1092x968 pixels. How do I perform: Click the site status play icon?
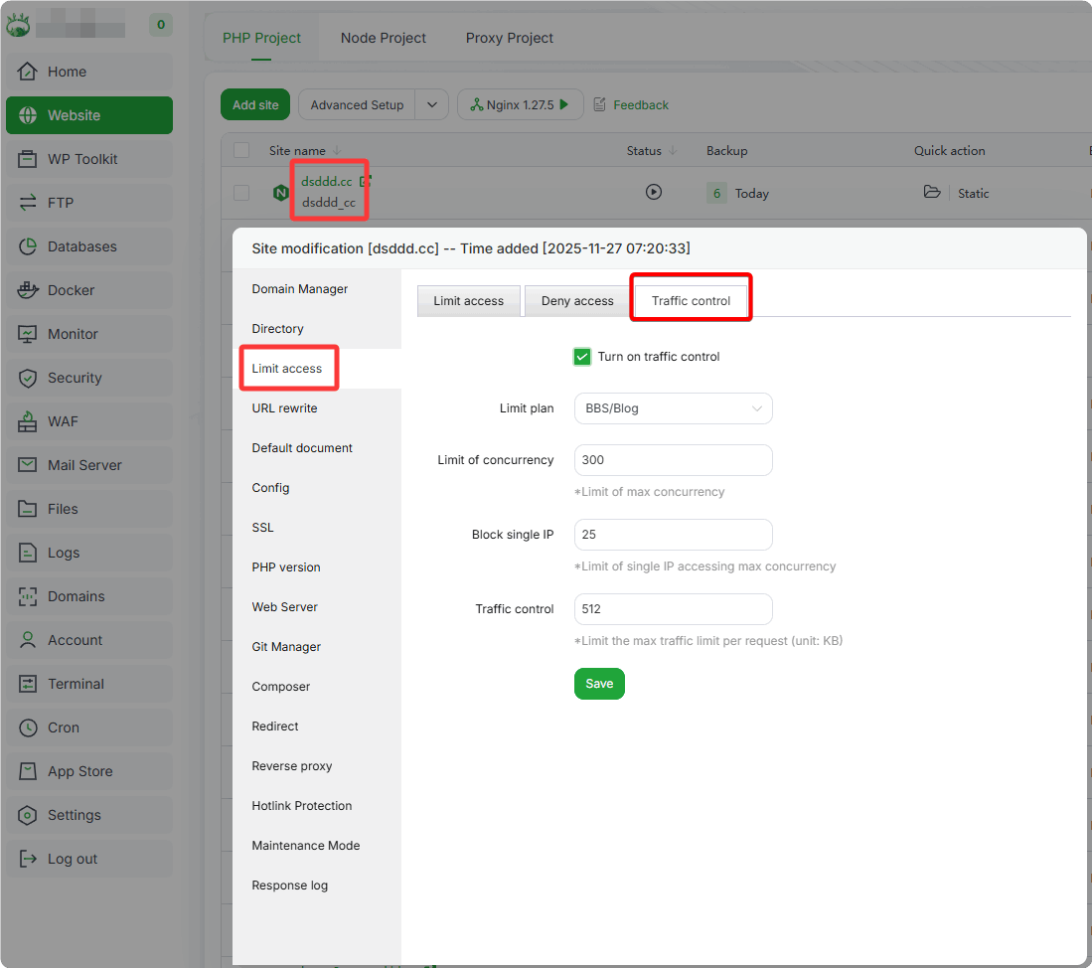coord(653,193)
